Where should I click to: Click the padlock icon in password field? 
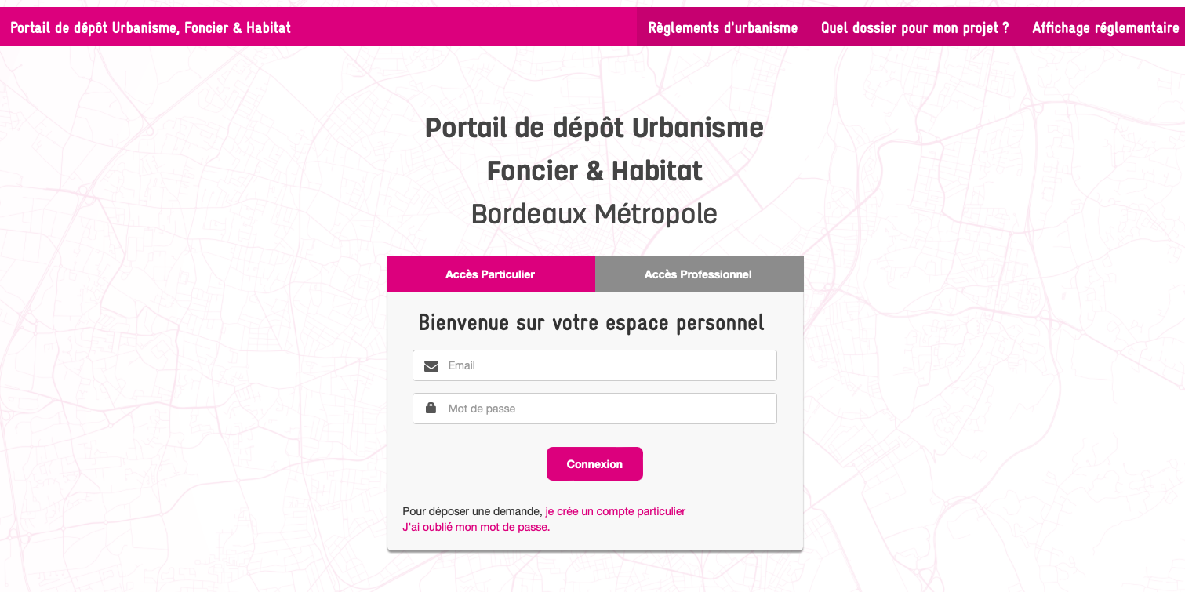431,409
